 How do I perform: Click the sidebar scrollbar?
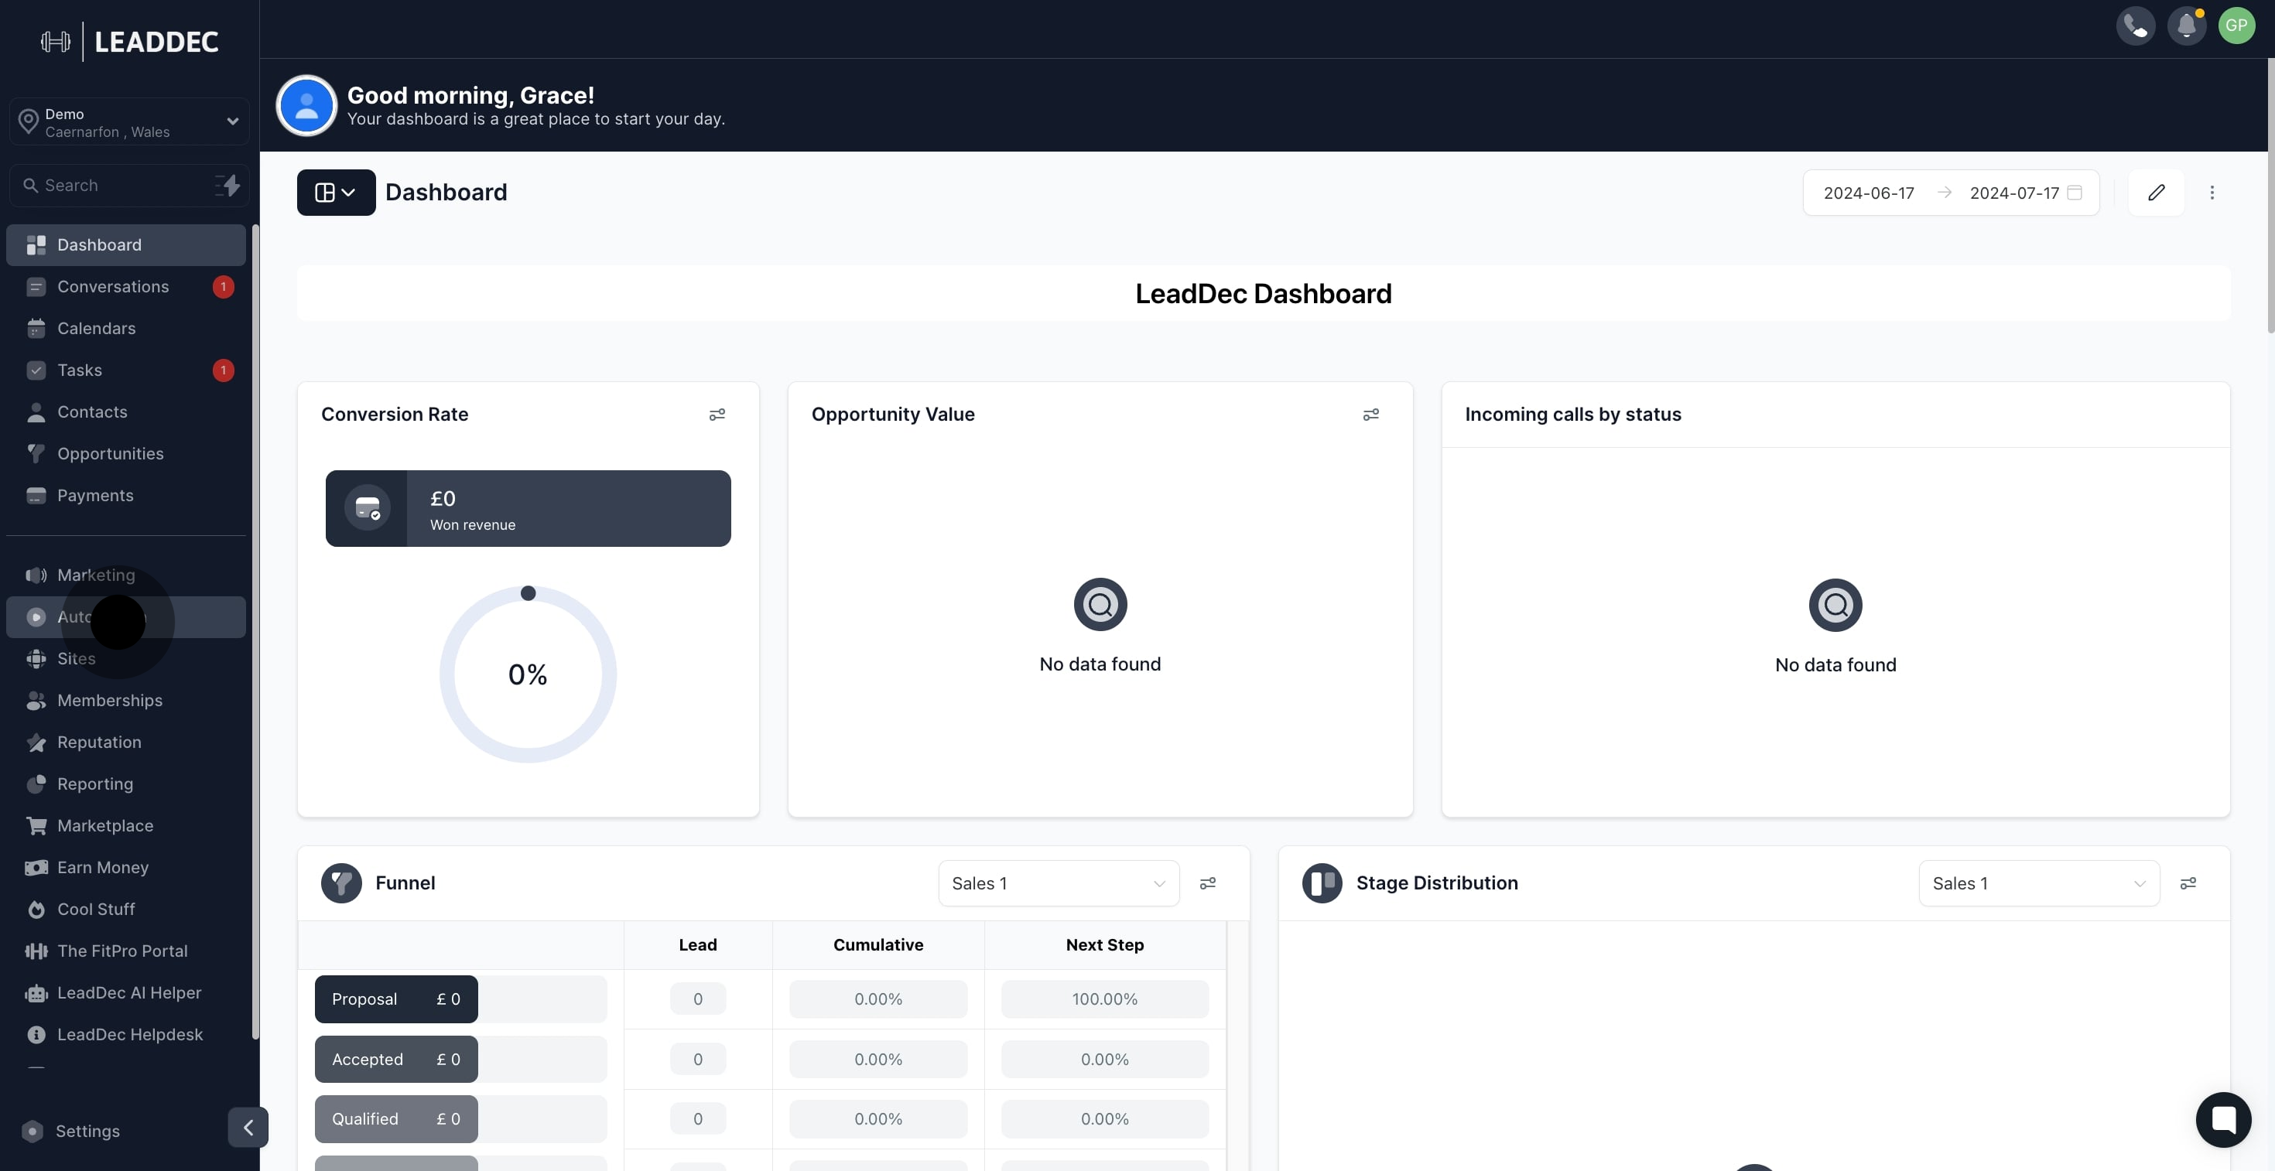[x=255, y=631]
